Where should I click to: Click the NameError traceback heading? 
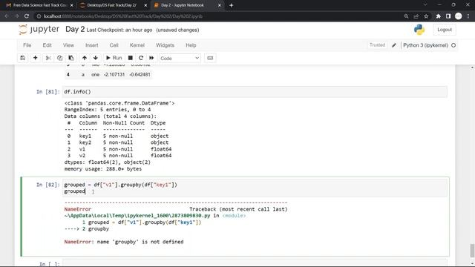click(x=77, y=209)
